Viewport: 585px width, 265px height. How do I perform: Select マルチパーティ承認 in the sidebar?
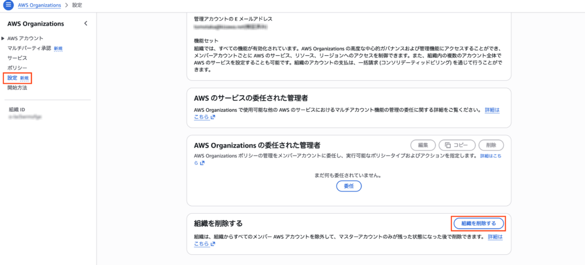pos(29,48)
